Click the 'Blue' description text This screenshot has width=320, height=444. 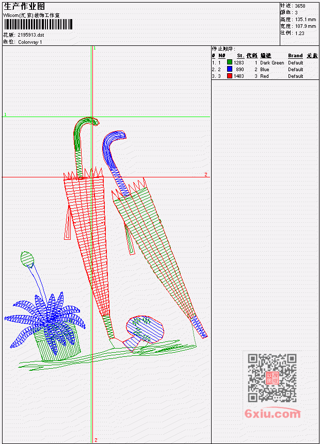pos(265,70)
